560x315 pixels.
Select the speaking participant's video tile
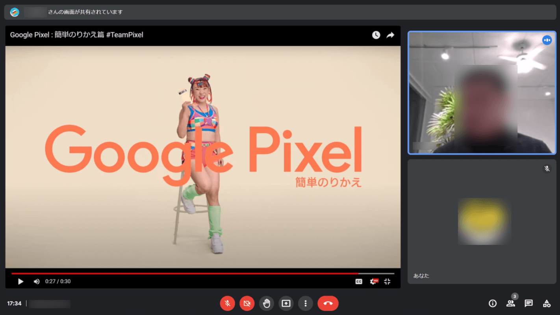(x=482, y=93)
